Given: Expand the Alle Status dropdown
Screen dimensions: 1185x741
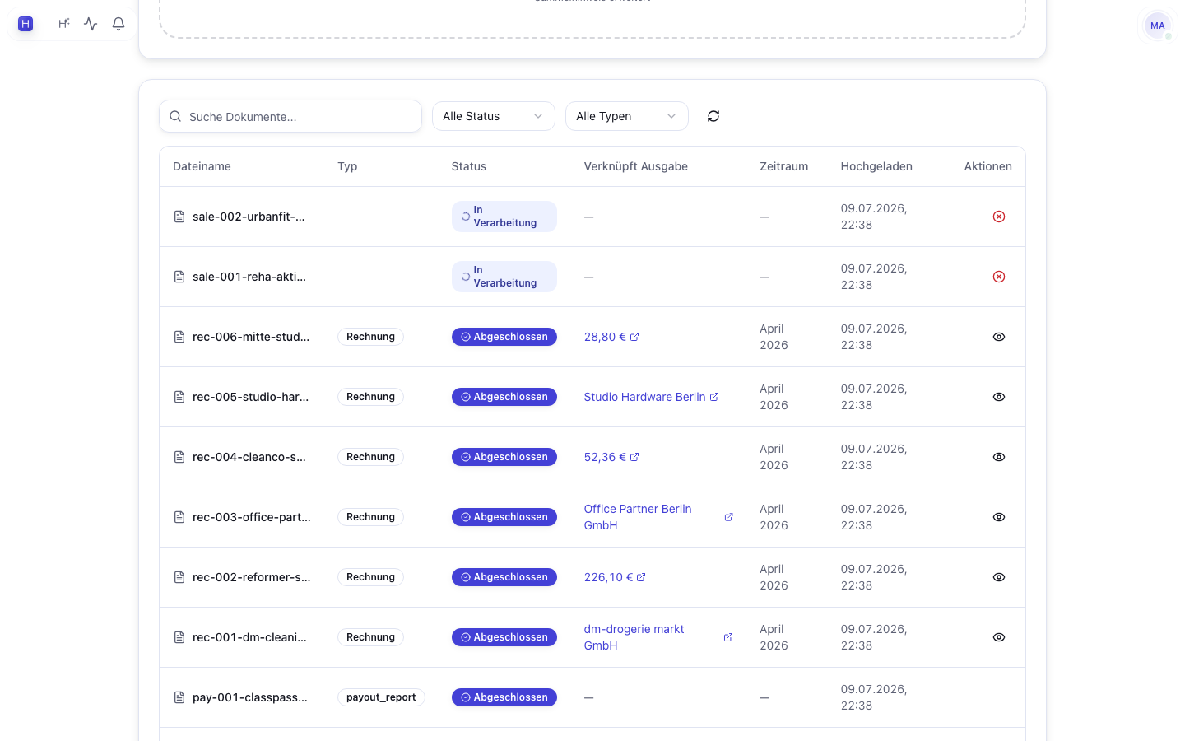Looking at the screenshot, I should 494,116.
